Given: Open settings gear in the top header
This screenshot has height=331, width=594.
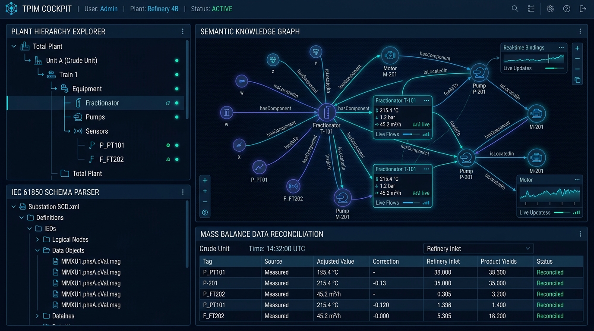Looking at the screenshot, I should 550,9.
